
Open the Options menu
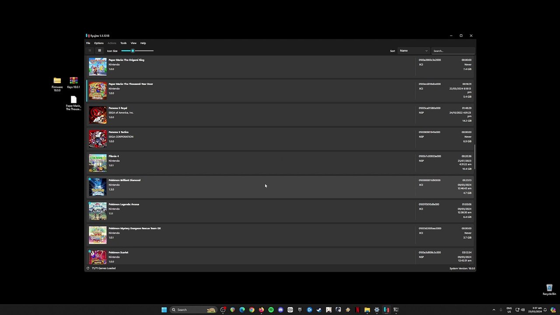point(99,43)
